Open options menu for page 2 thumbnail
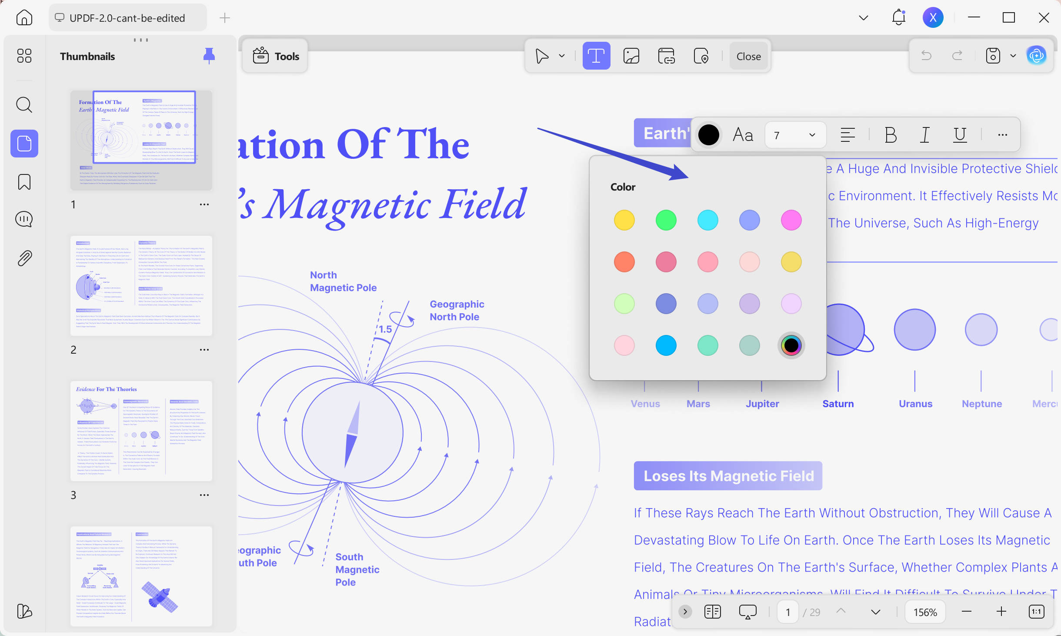 point(204,350)
